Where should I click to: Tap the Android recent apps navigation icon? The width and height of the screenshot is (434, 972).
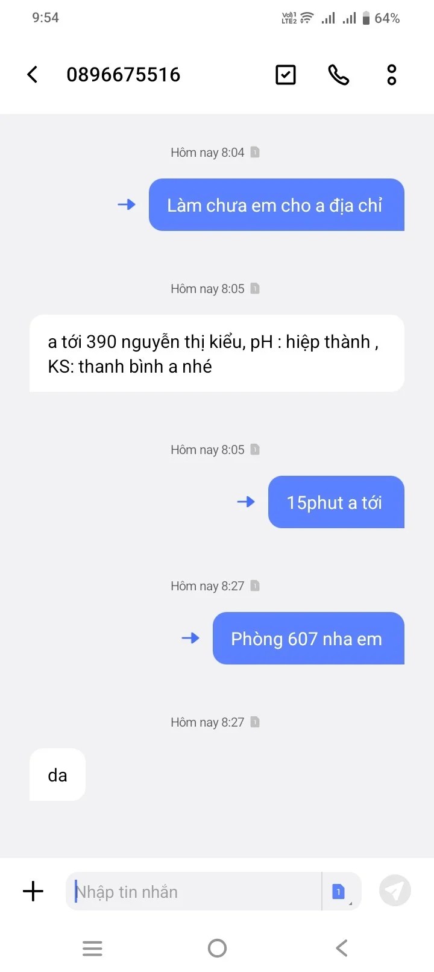92,948
